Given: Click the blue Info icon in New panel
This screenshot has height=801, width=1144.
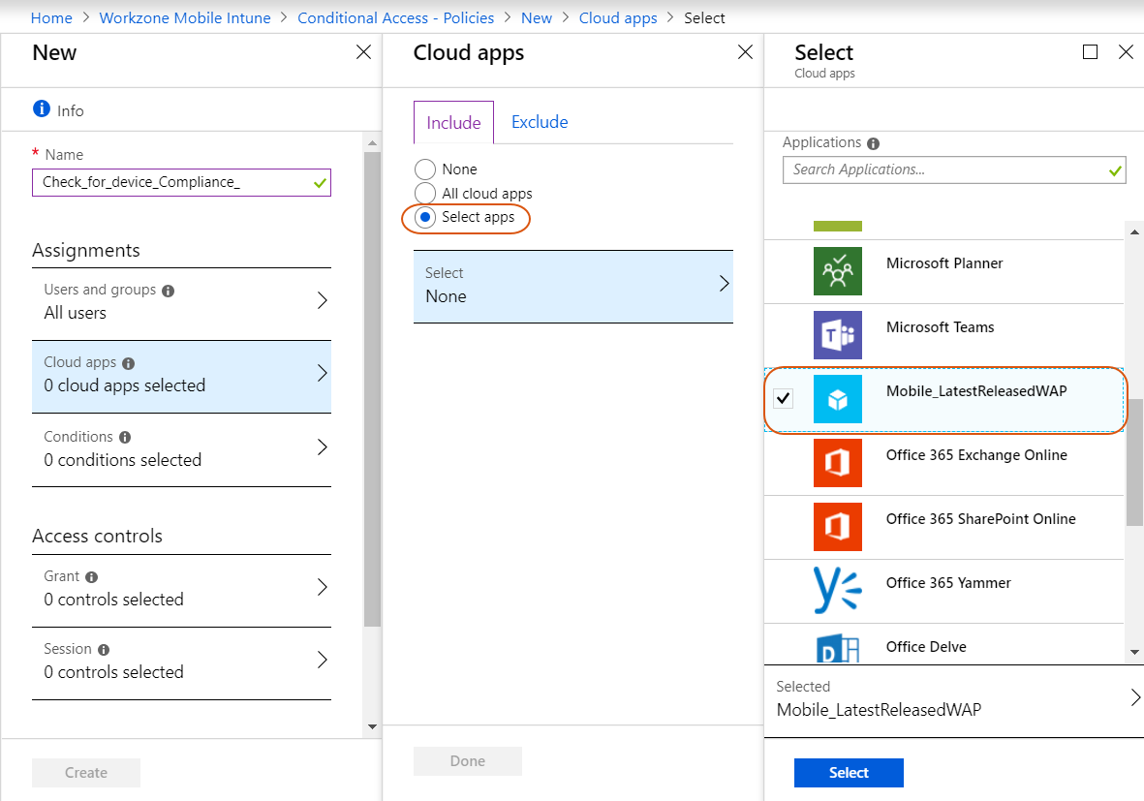Looking at the screenshot, I should click(x=42, y=108).
